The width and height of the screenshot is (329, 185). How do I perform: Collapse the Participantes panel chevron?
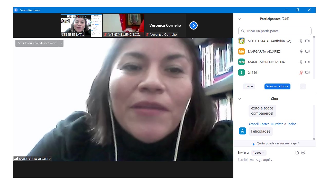pyautogui.click(x=240, y=19)
